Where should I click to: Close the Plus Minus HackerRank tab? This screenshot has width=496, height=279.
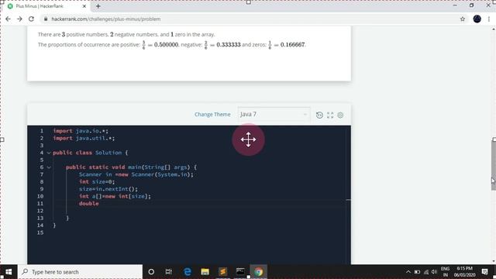(84, 6)
